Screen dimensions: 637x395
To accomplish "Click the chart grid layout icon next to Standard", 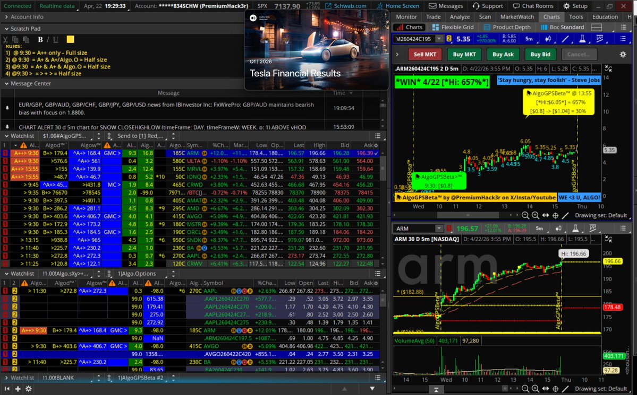I will pyautogui.click(x=597, y=27).
